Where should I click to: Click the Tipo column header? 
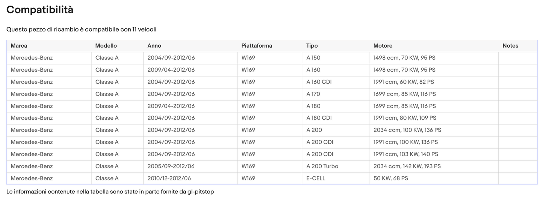point(312,46)
